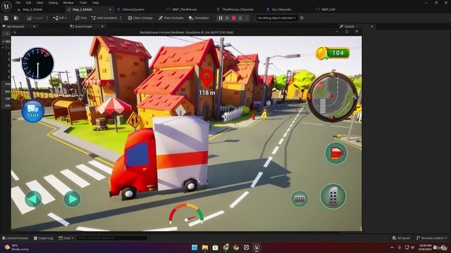The height and width of the screenshot is (253, 451).
Task: Open the Window menu
Action: point(68,3)
